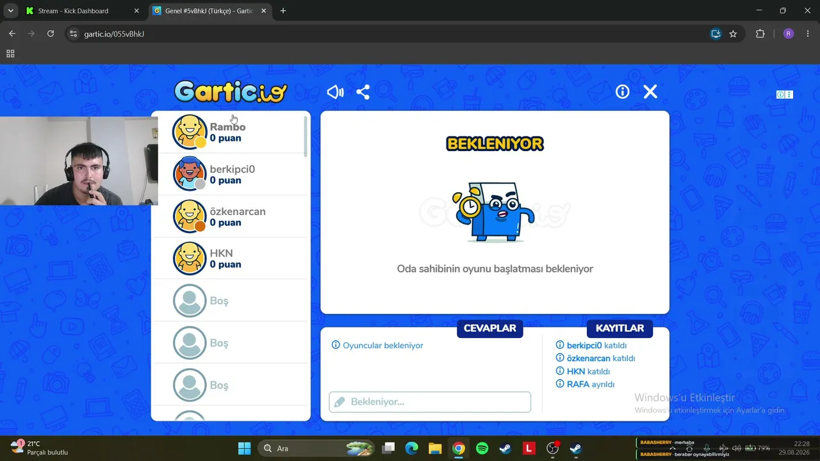Image resolution: width=820 pixels, height=461 pixels.
Task: Open a new browser tab
Action: tap(283, 11)
